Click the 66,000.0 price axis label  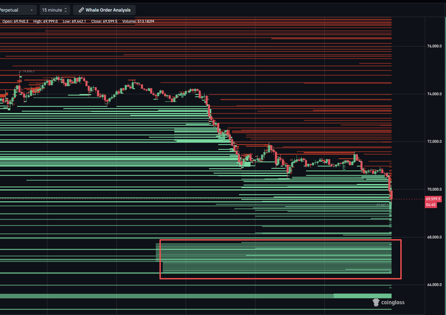click(x=434, y=285)
